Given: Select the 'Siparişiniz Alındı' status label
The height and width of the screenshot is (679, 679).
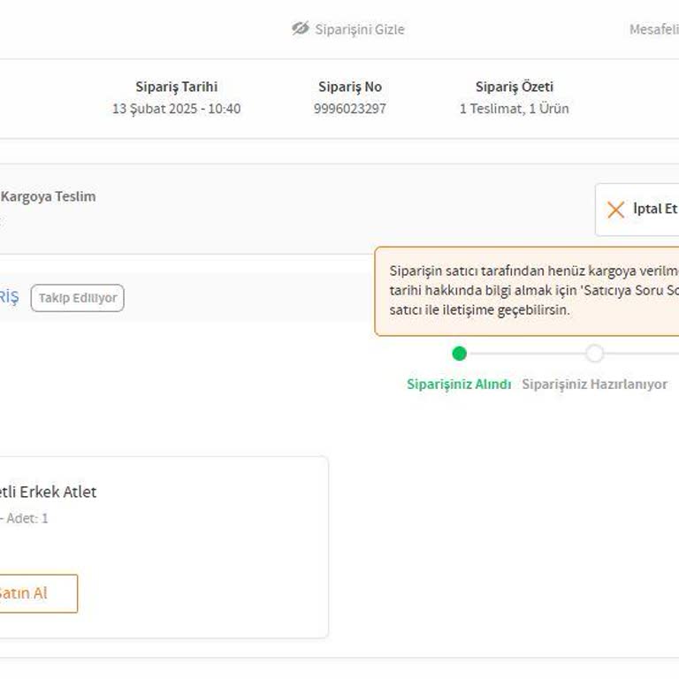Looking at the screenshot, I should point(459,385).
